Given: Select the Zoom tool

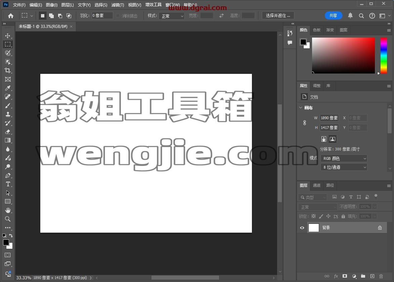Looking at the screenshot, I should tap(8, 219).
